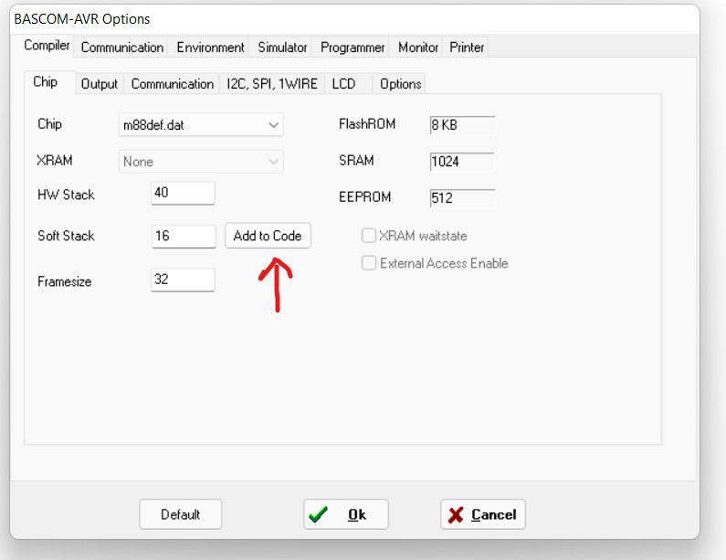Viewport: 726px width, 560px height.
Task: Open the Communication sub-tab under Compiler
Action: pos(173,84)
